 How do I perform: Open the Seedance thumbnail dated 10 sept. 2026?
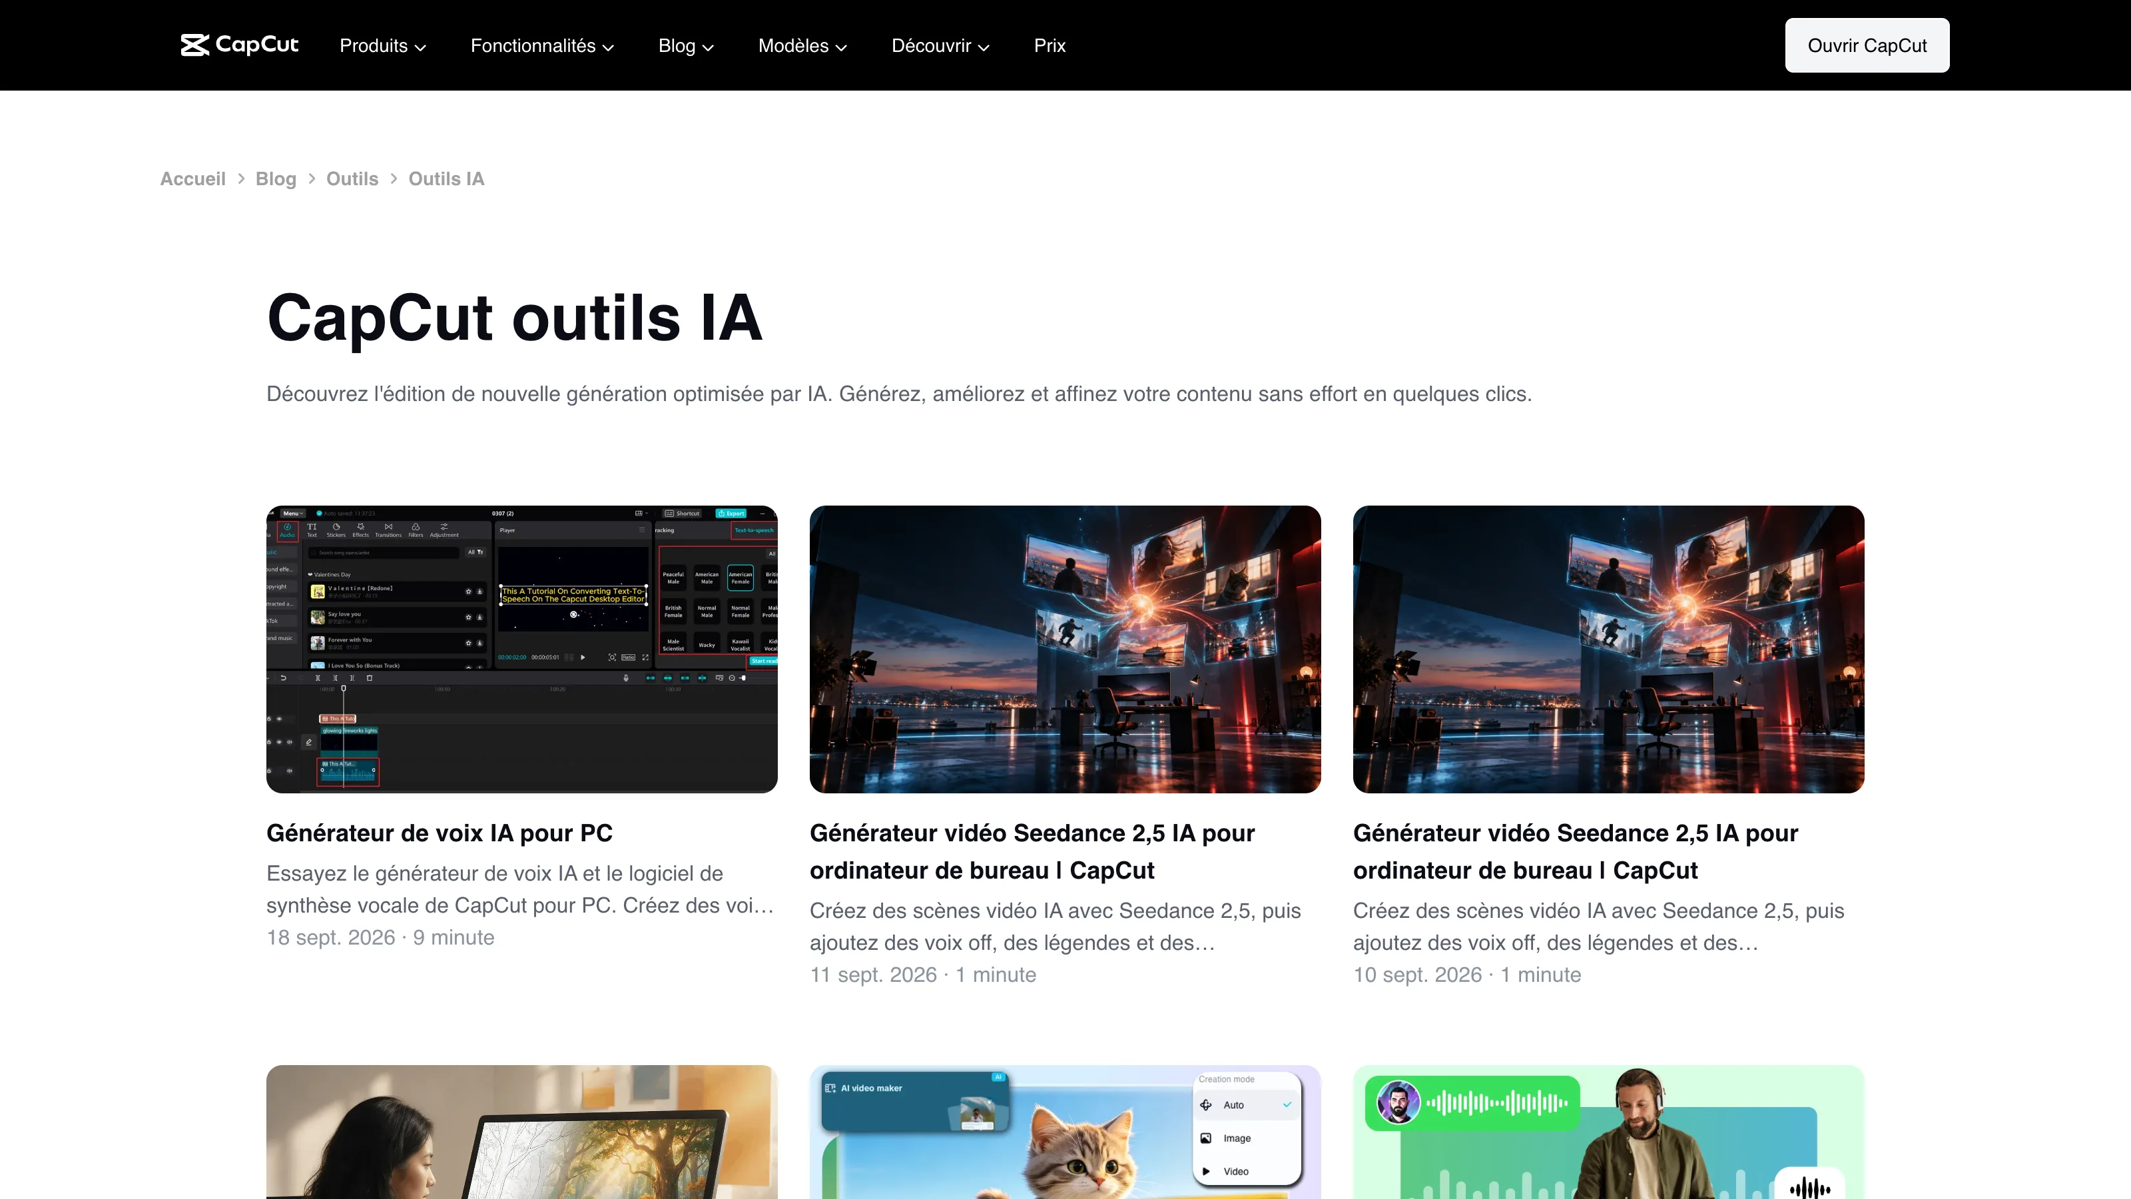coord(1608,649)
